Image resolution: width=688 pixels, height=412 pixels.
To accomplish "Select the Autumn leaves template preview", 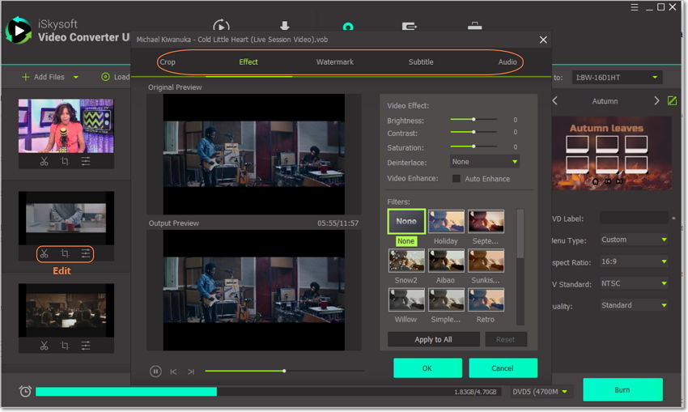I will click(612, 154).
